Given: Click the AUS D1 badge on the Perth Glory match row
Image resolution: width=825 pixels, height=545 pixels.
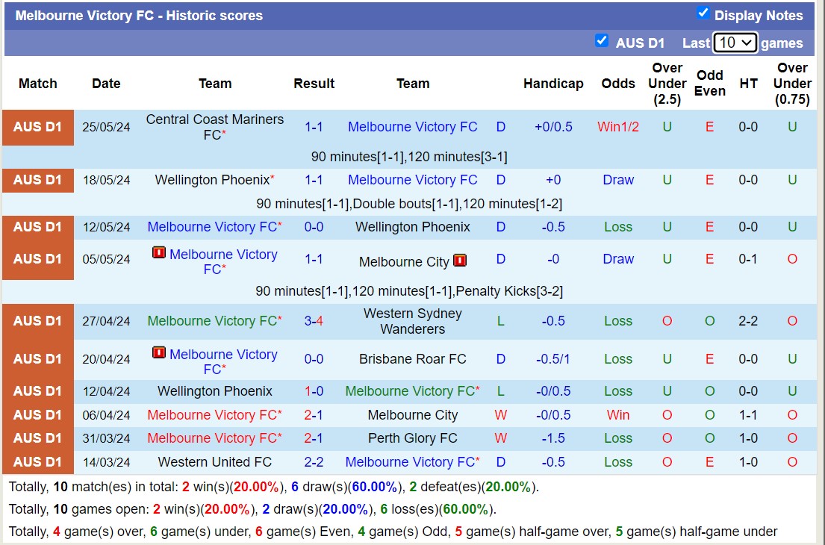Looking at the screenshot, I should pos(37,438).
